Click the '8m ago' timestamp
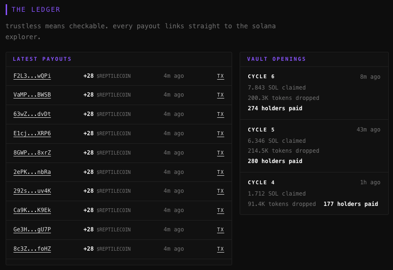 (x=370, y=77)
